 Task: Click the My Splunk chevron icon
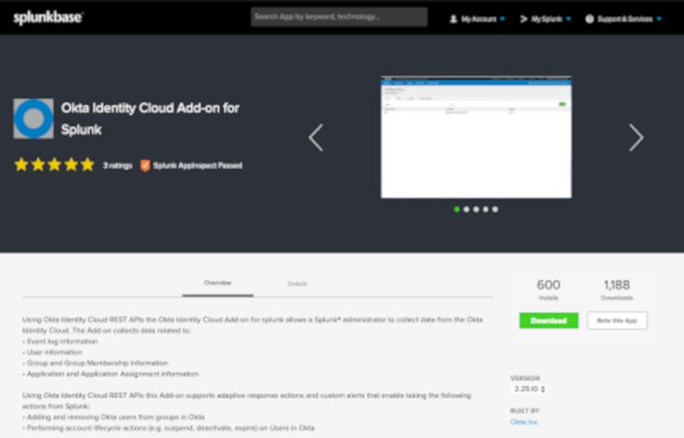524,18
